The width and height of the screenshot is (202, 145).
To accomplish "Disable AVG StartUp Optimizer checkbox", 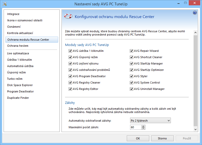I will (131, 70).
